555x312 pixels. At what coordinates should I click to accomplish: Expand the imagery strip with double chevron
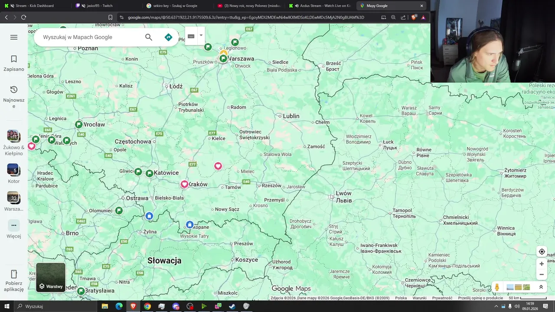pos(541,287)
